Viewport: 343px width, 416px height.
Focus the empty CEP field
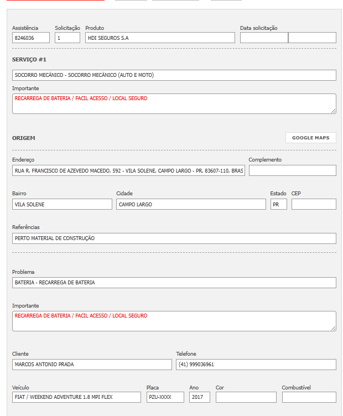coord(314,204)
